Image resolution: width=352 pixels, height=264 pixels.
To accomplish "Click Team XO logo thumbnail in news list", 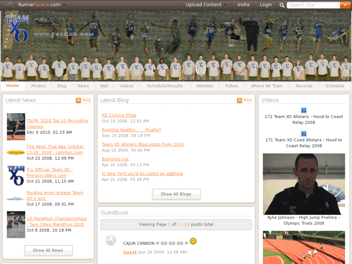I will [16, 175].
